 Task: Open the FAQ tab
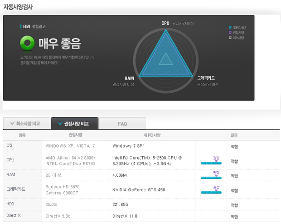pyautogui.click(x=122, y=124)
